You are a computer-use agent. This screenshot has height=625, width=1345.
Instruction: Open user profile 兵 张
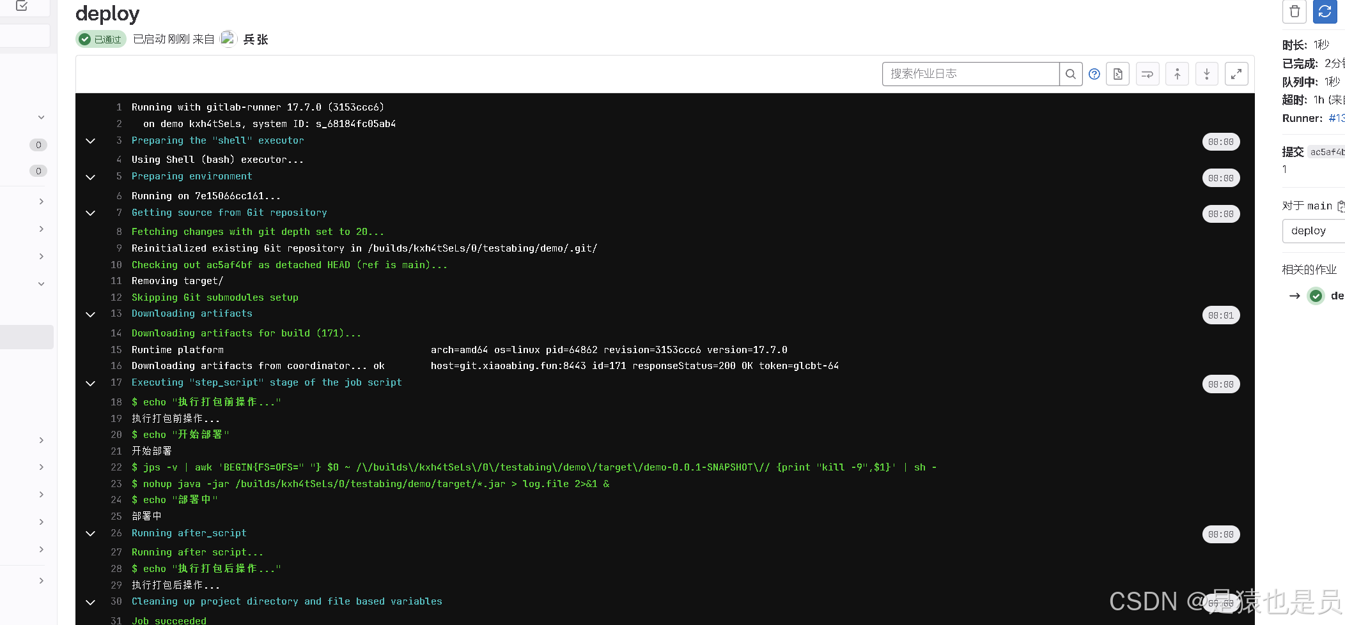click(256, 40)
